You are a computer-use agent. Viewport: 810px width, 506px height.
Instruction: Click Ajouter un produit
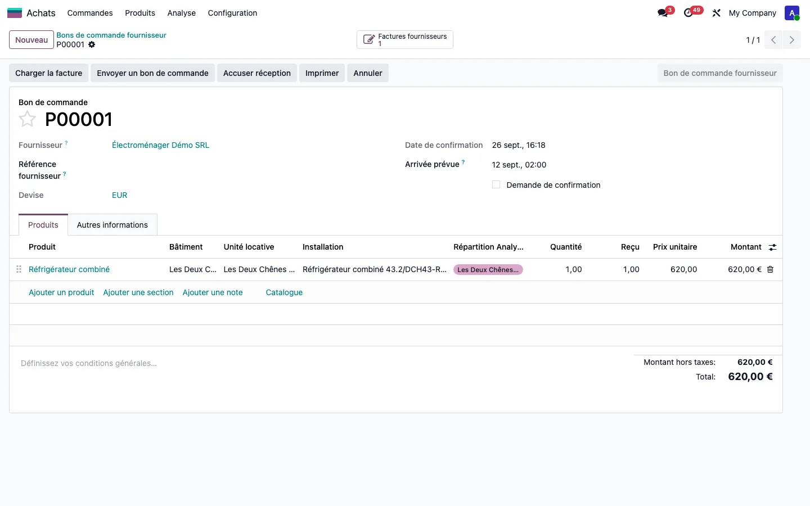[x=61, y=292]
